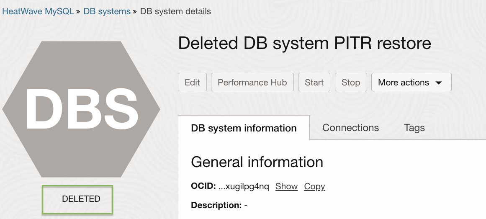The height and width of the screenshot is (219, 486).
Task: Open the HeatWave MySQL breadcrumb link
Action: (x=38, y=11)
